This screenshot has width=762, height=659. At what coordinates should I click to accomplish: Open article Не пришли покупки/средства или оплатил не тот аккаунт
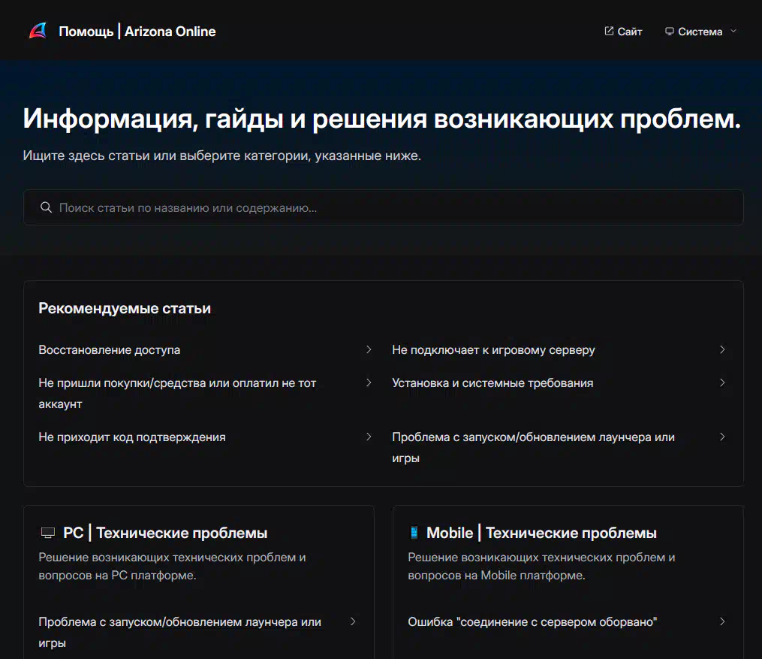click(x=177, y=394)
